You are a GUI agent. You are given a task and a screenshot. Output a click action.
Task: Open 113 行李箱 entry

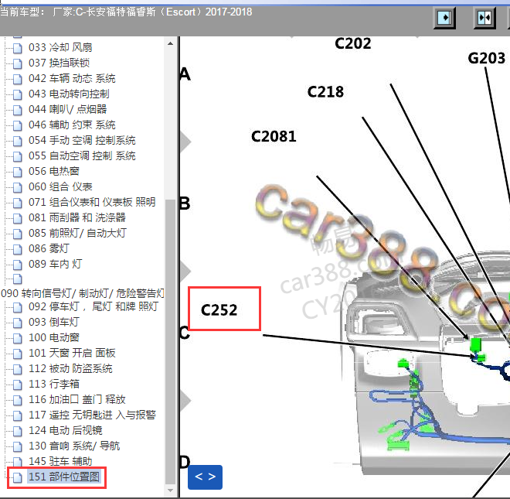pyautogui.click(x=54, y=384)
